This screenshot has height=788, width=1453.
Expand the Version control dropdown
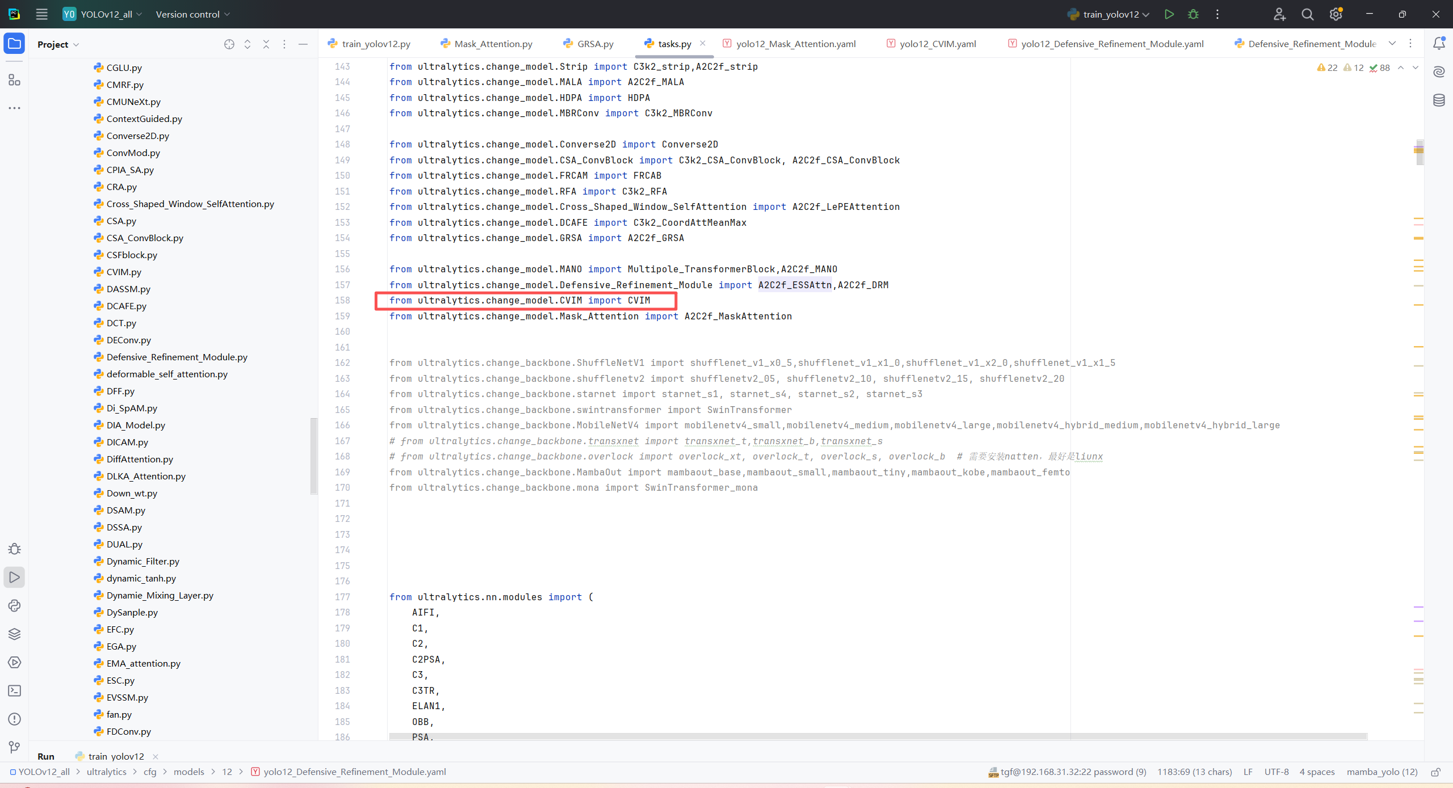tap(193, 14)
